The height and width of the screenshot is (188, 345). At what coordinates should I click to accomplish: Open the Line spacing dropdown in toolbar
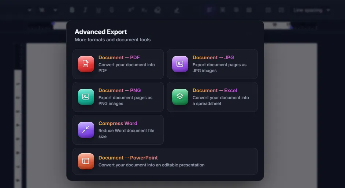[312, 10]
